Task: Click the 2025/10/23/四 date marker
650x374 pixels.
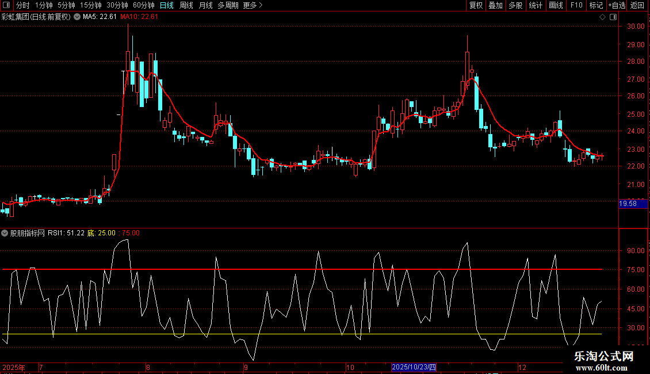Action: coord(414,367)
